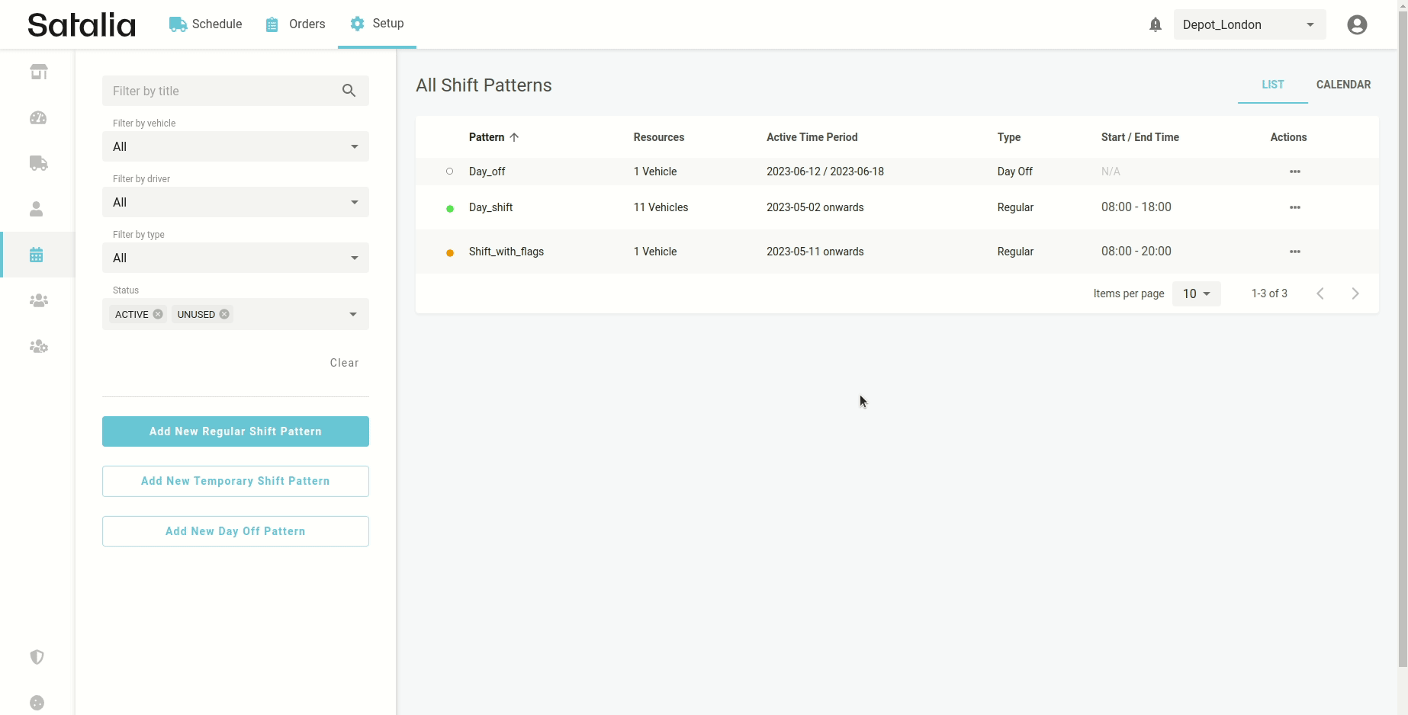Open the vehicles truck sidebar icon

(x=38, y=163)
